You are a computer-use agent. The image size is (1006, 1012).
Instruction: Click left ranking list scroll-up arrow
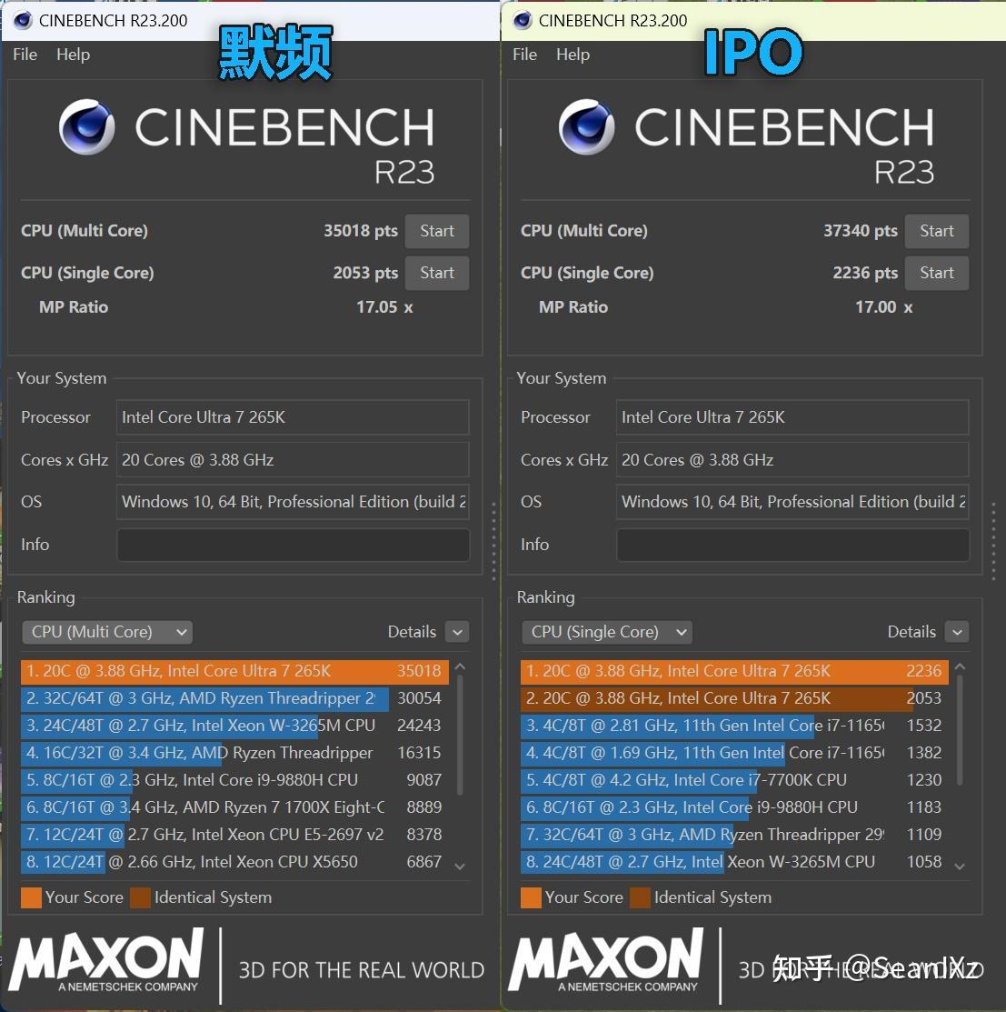pos(460,666)
